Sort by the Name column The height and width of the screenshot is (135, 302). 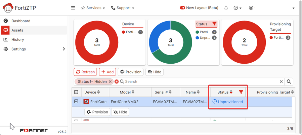click(198, 92)
